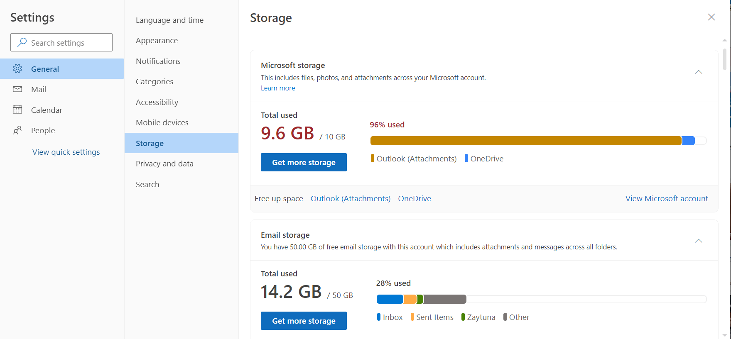Click the Microsoft storage usage bar
Screen dimensions: 731x339
coord(538,141)
